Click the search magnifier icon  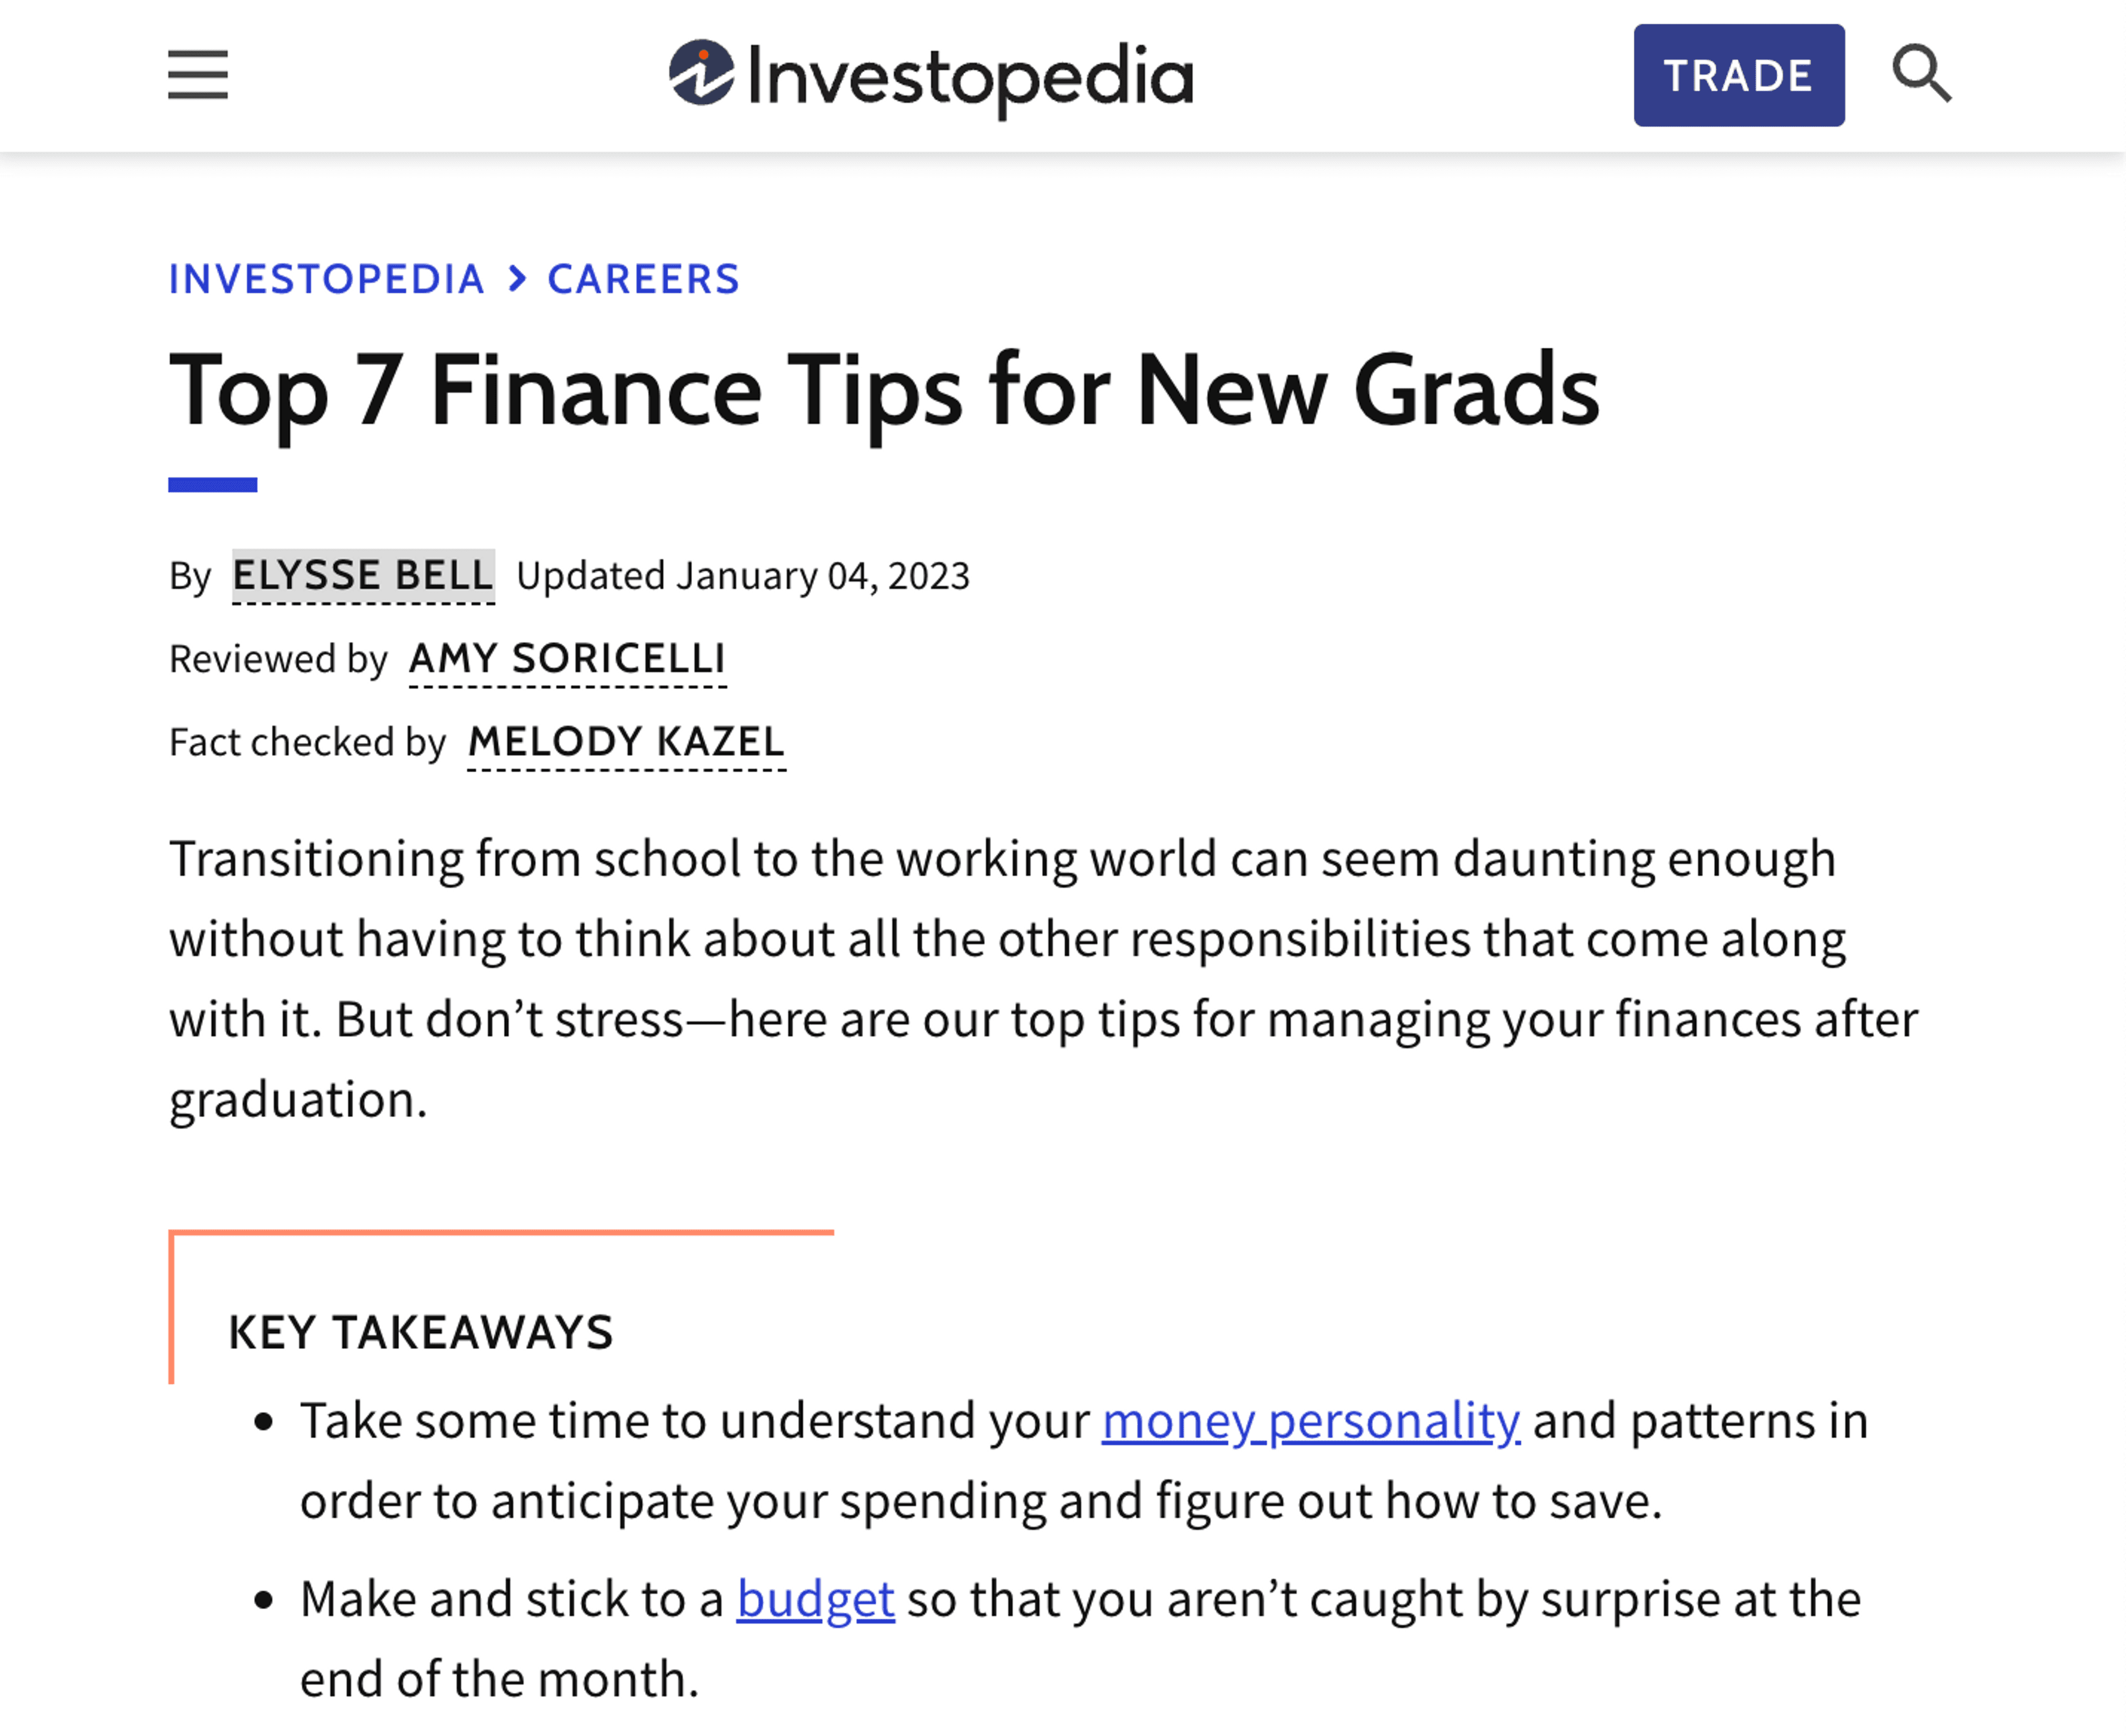pyautogui.click(x=1921, y=74)
